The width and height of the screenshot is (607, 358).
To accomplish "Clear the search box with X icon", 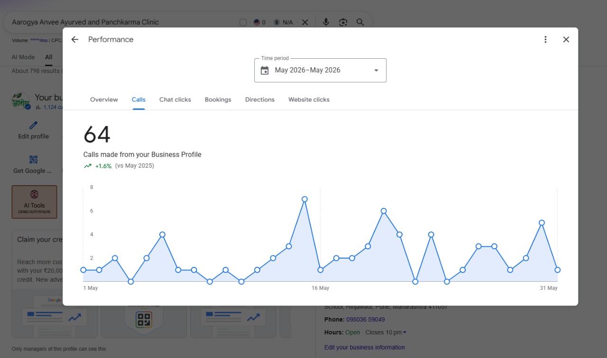I will pos(305,22).
